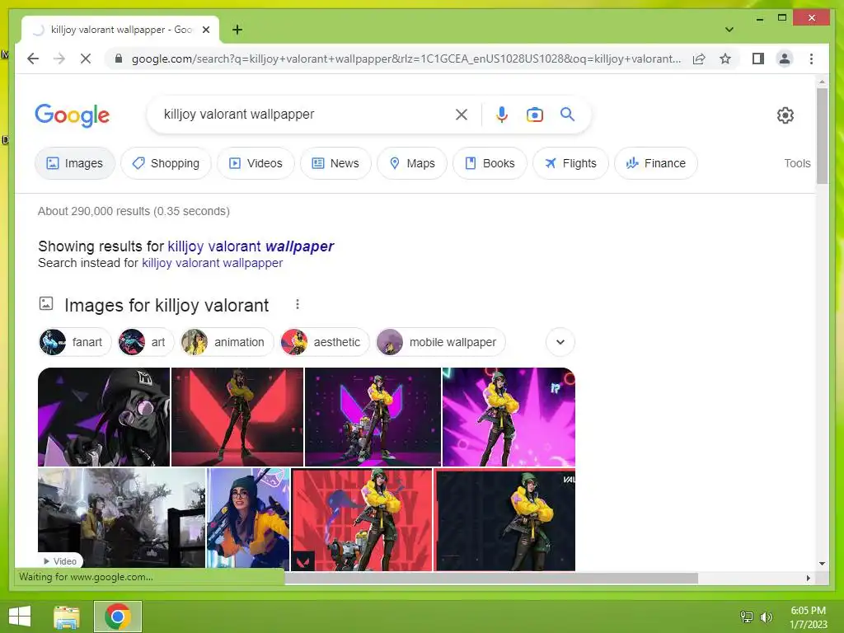The width and height of the screenshot is (844, 633).
Task: Expand more image filter chips
Action: pyautogui.click(x=560, y=342)
